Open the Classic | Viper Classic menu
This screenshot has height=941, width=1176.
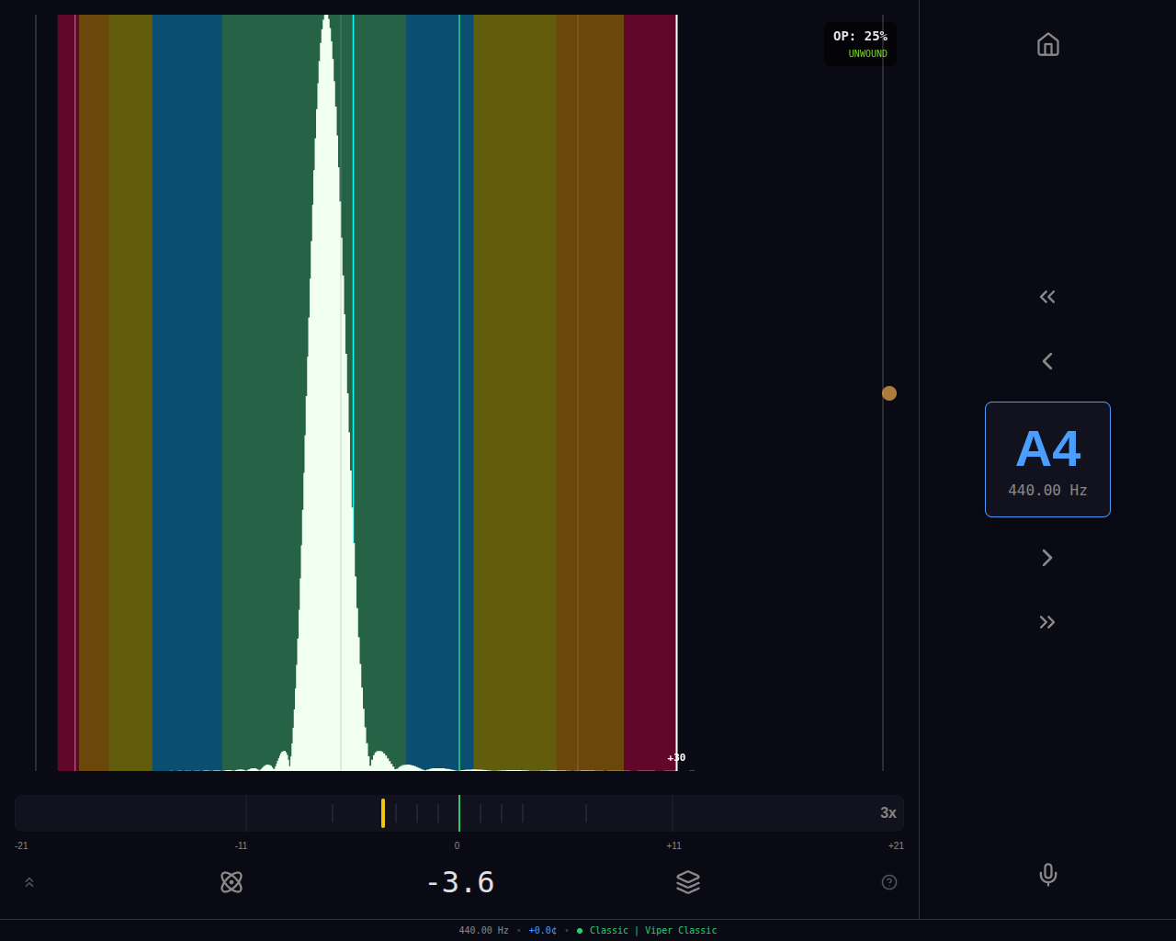(x=652, y=931)
